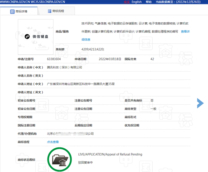This screenshot has height=172, width=208.
Task: Select registration number 63383604
Action: point(54,59)
